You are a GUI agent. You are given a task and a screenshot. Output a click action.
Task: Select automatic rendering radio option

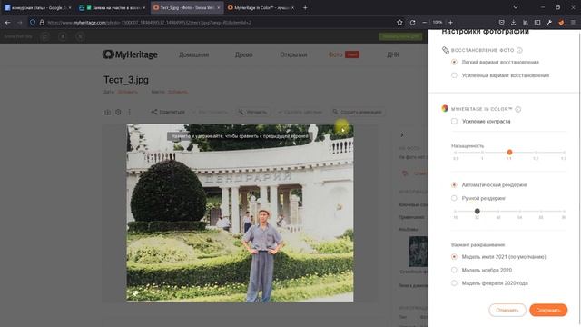pos(454,184)
